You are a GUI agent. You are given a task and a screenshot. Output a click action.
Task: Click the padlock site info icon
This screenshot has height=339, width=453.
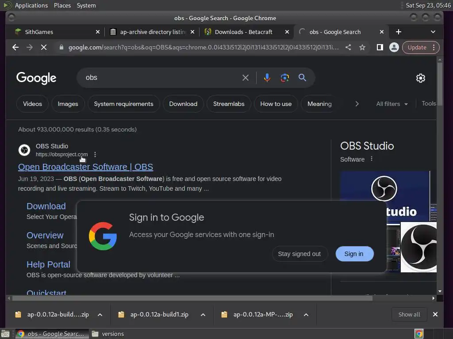[61, 47]
